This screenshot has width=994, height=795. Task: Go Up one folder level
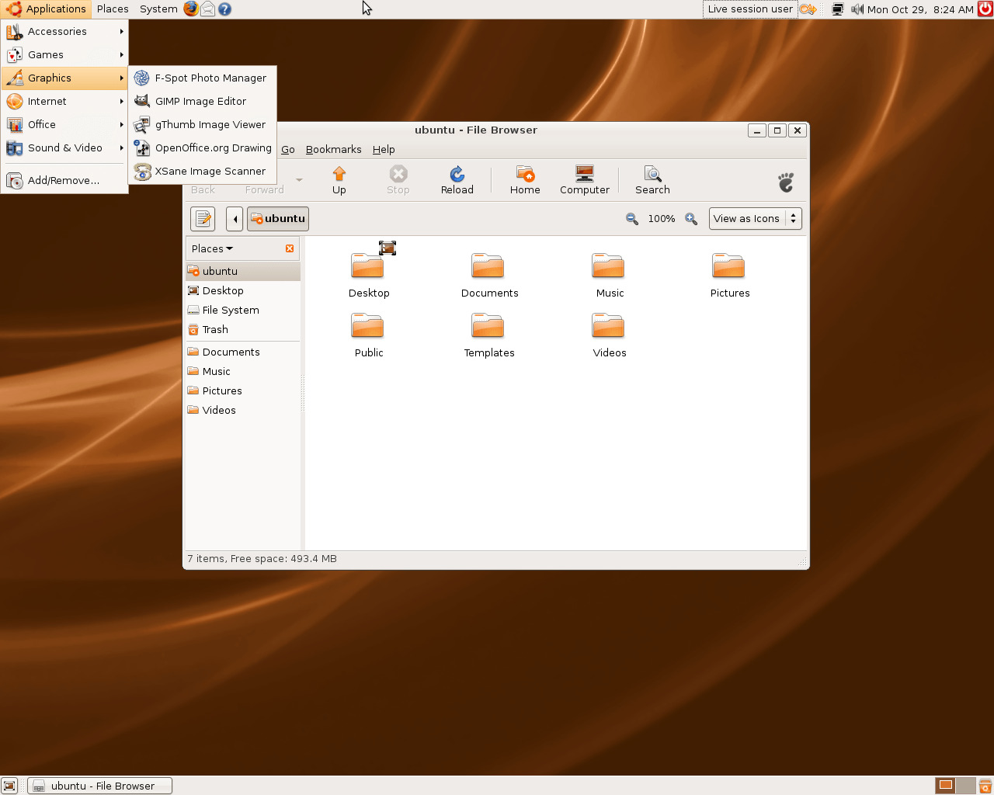[x=339, y=180]
